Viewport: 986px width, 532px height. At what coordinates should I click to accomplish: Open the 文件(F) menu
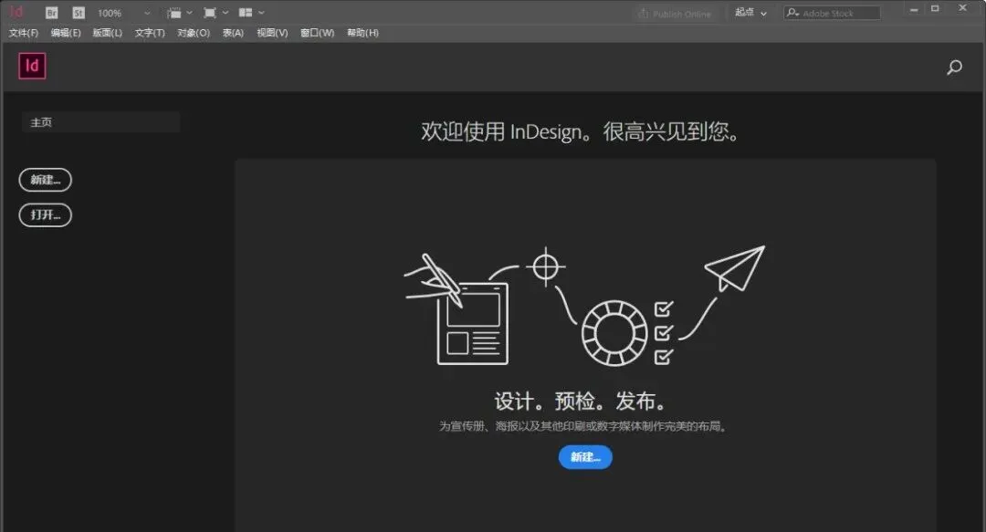coord(23,33)
